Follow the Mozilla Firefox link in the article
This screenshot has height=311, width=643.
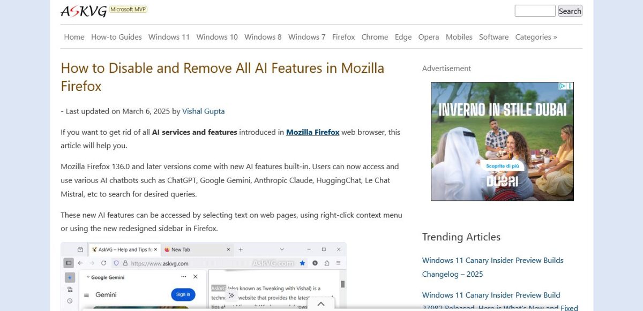[312, 132]
